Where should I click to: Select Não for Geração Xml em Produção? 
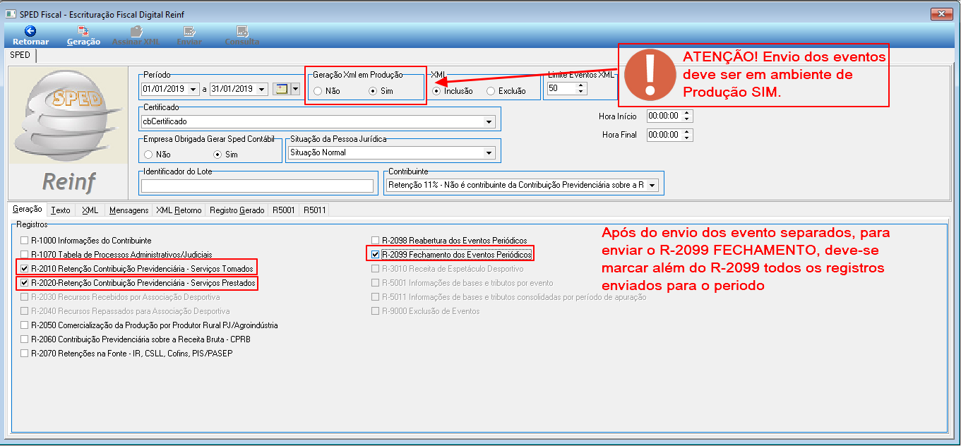pyautogui.click(x=318, y=91)
